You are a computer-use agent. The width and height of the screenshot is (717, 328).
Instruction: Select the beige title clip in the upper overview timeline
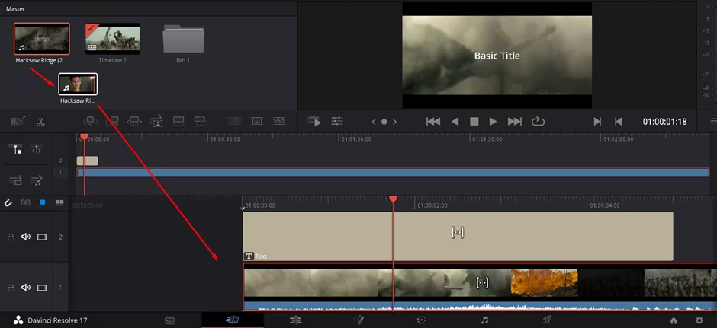pos(88,161)
